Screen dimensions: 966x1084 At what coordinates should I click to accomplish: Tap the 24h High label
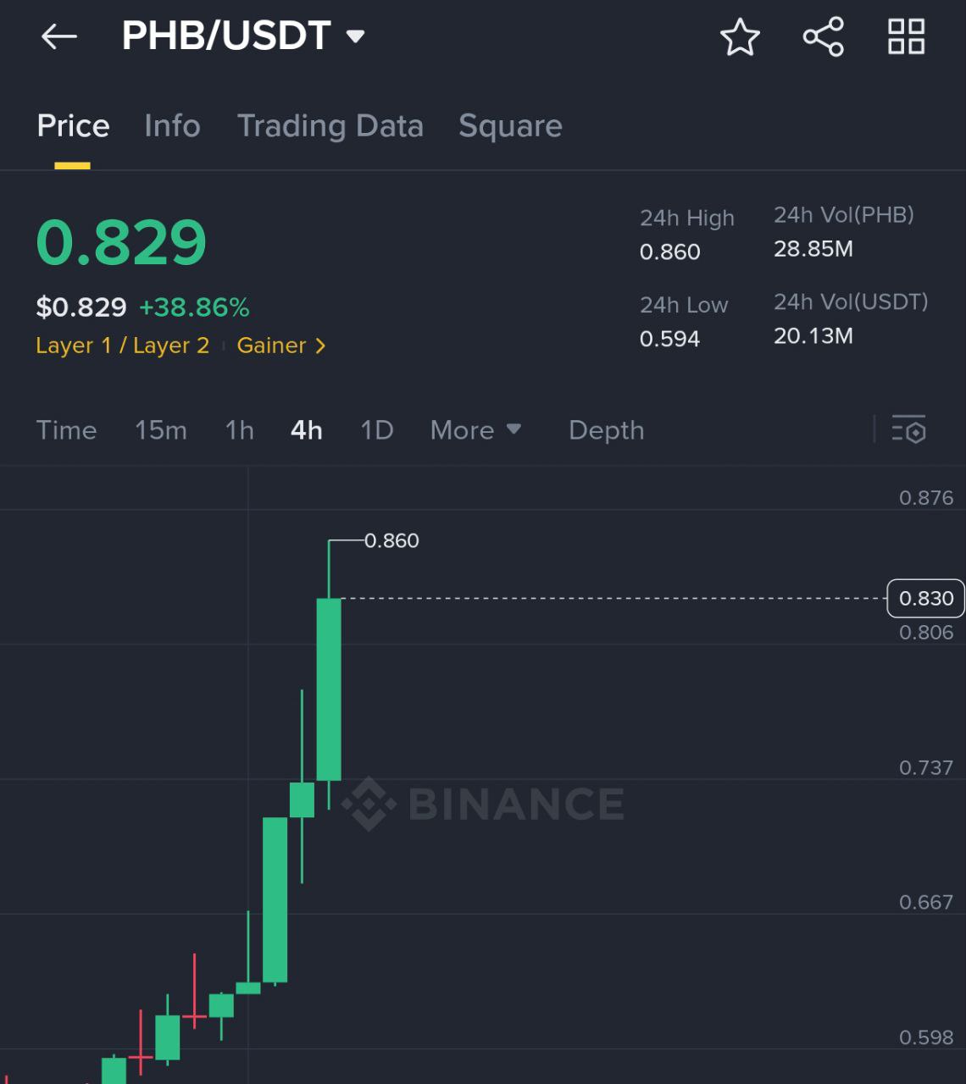point(687,218)
